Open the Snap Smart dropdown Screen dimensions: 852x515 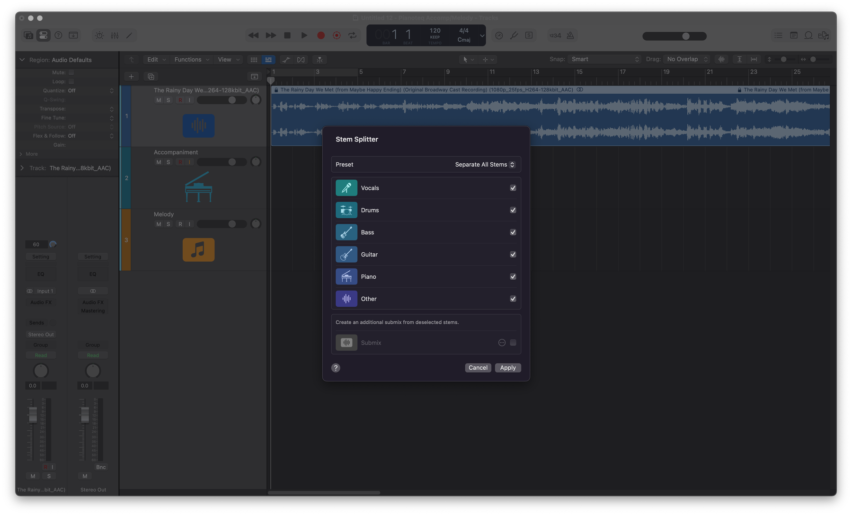(x=604, y=59)
